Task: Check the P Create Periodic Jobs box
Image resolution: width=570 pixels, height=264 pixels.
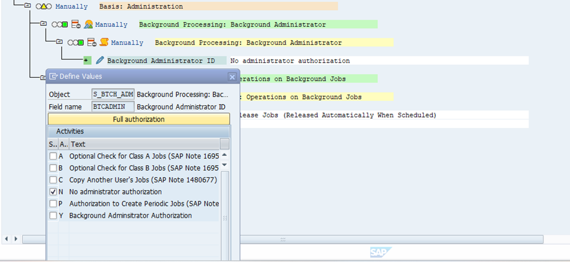Action: coord(53,204)
